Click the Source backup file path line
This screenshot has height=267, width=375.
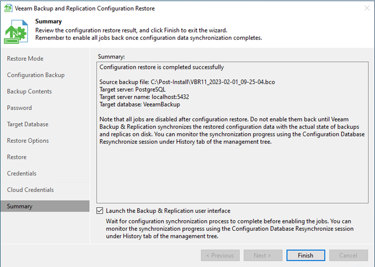pyautogui.click(x=187, y=82)
